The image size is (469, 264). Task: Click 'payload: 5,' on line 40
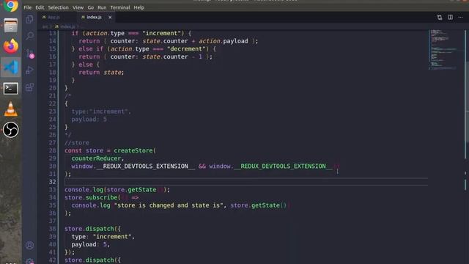coord(91,244)
